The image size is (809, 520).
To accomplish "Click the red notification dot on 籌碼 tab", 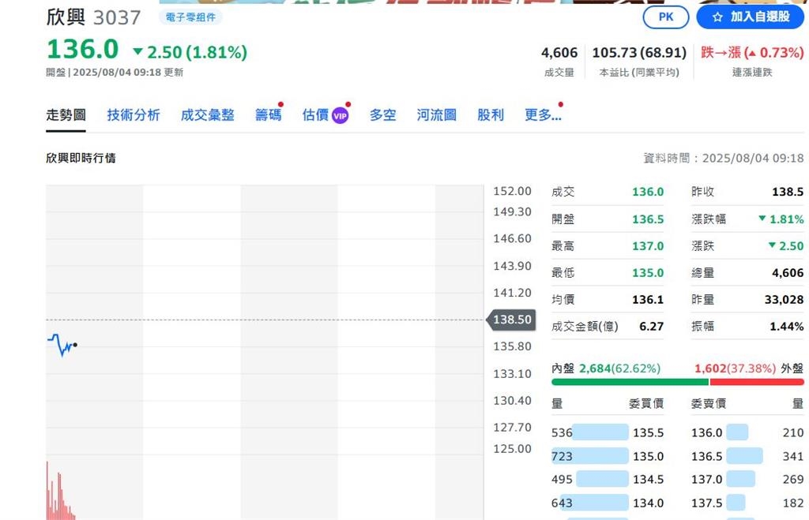I will point(281,103).
